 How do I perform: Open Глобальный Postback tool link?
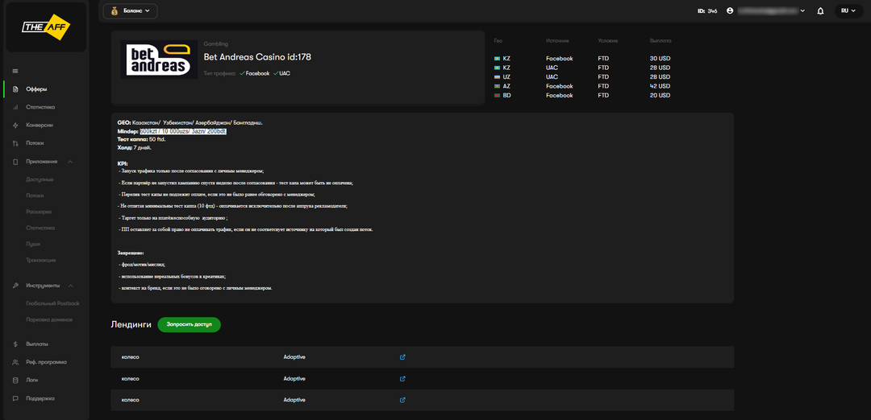coord(52,303)
